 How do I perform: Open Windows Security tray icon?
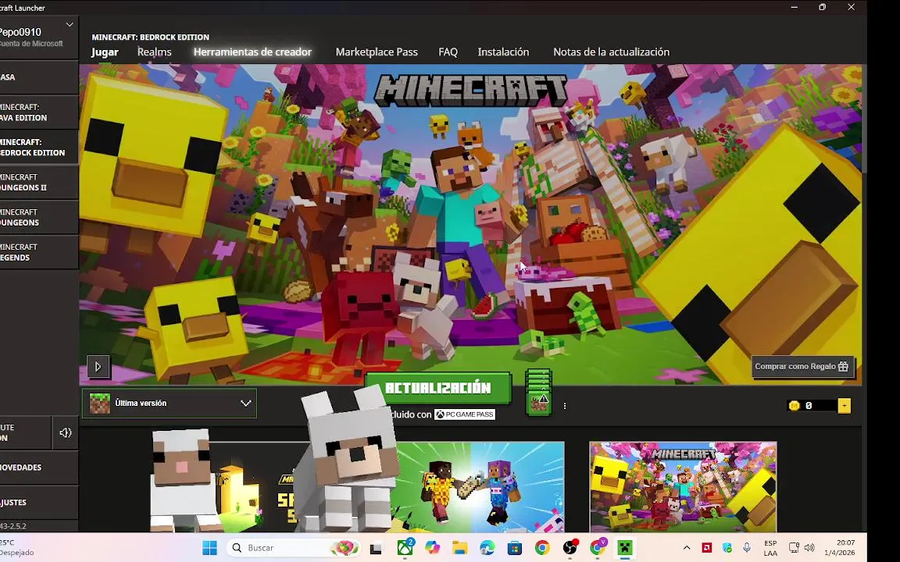(x=727, y=548)
